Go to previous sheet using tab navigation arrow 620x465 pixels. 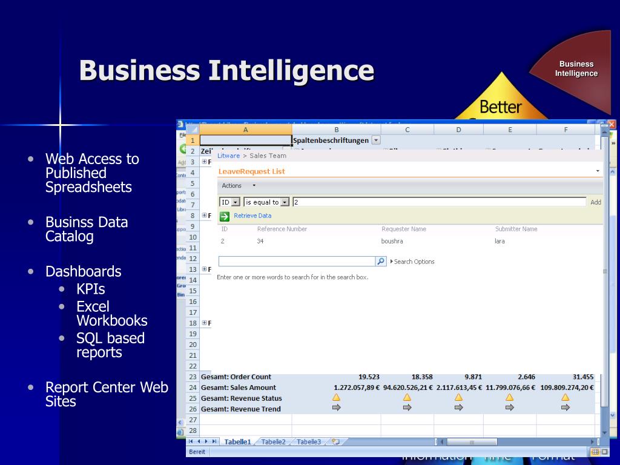[x=199, y=441]
